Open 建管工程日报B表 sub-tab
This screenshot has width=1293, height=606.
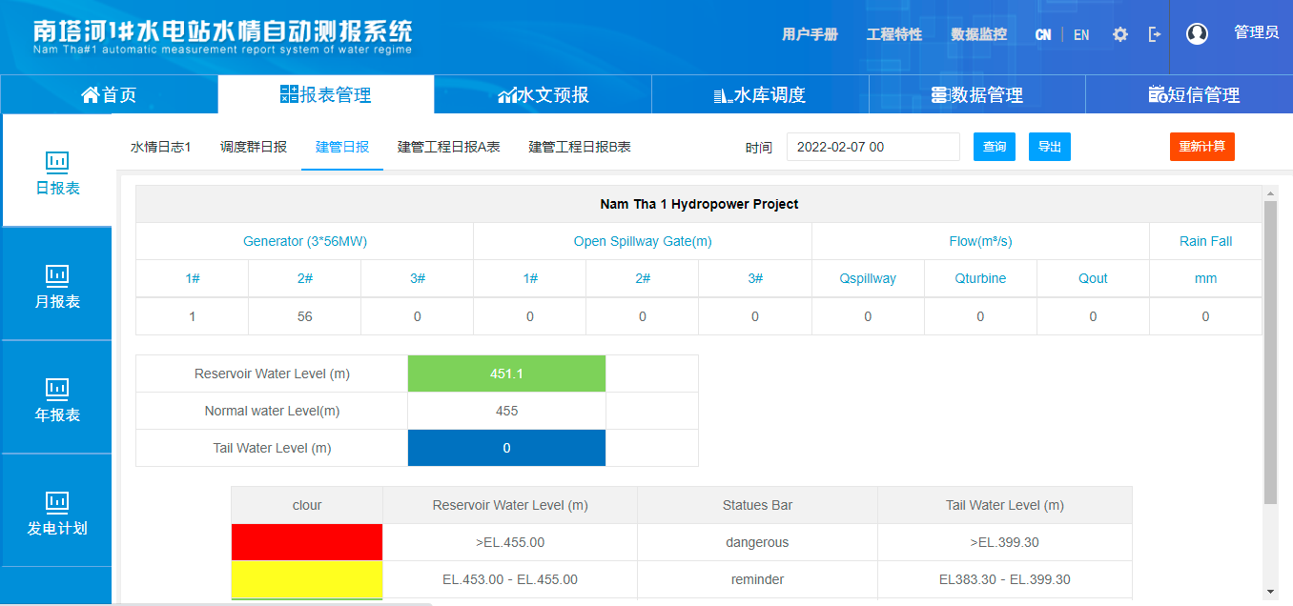click(580, 147)
